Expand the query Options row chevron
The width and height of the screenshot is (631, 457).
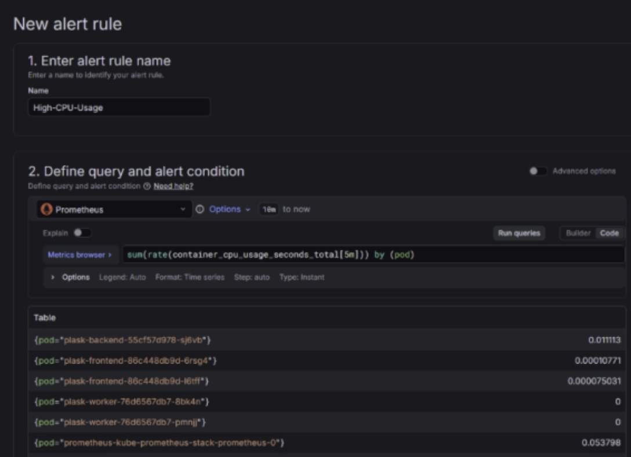(54, 277)
